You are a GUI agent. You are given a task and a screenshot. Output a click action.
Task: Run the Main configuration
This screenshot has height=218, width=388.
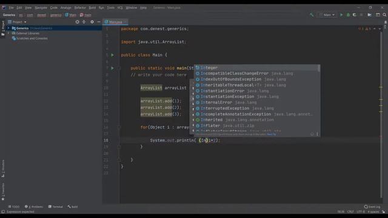(x=341, y=15)
